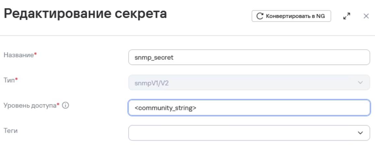Expand Теги list with the chevron arrow
Image resolution: width=375 pixels, height=150 pixels.
point(360,133)
